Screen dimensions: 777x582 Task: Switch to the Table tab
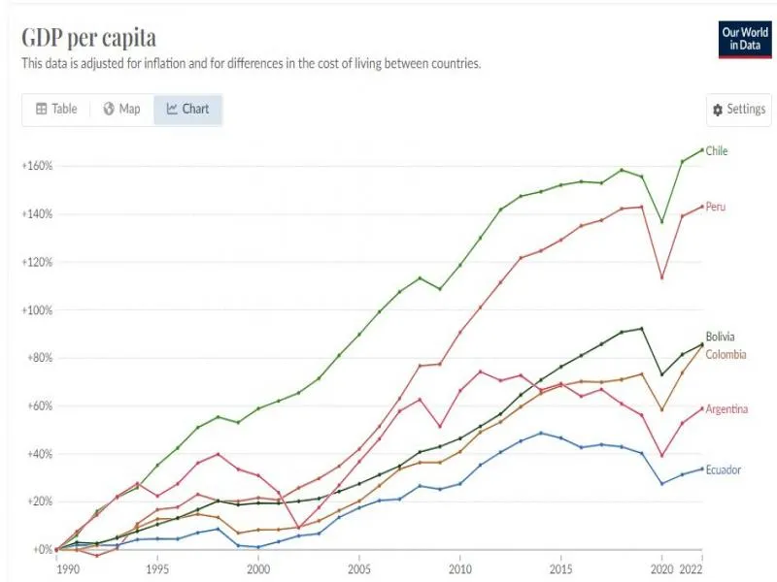[x=55, y=110]
